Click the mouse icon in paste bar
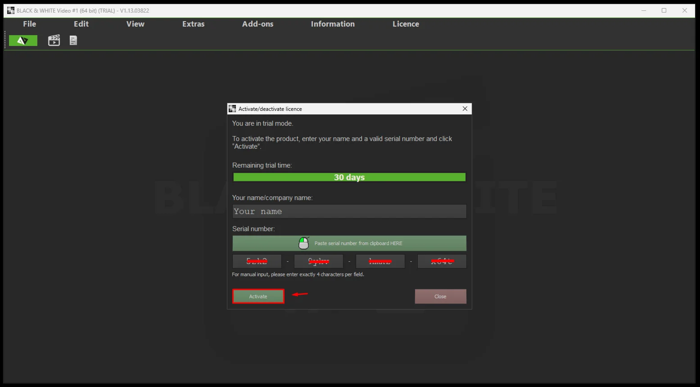700x387 pixels. point(304,243)
